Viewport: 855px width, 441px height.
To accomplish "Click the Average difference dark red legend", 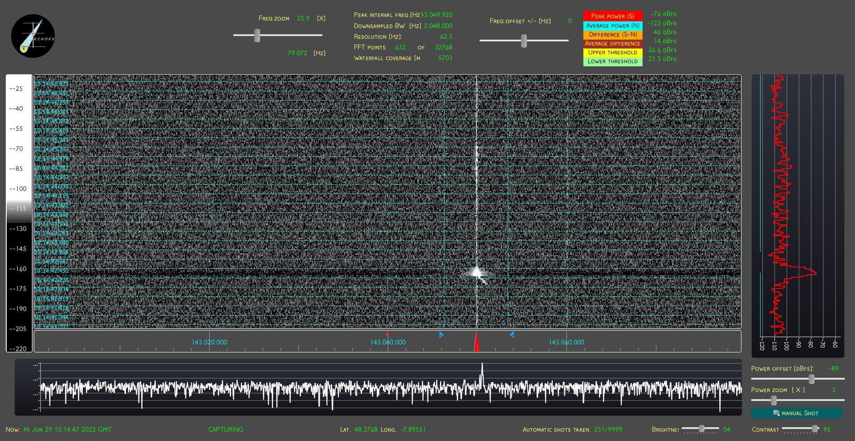I will coord(613,44).
